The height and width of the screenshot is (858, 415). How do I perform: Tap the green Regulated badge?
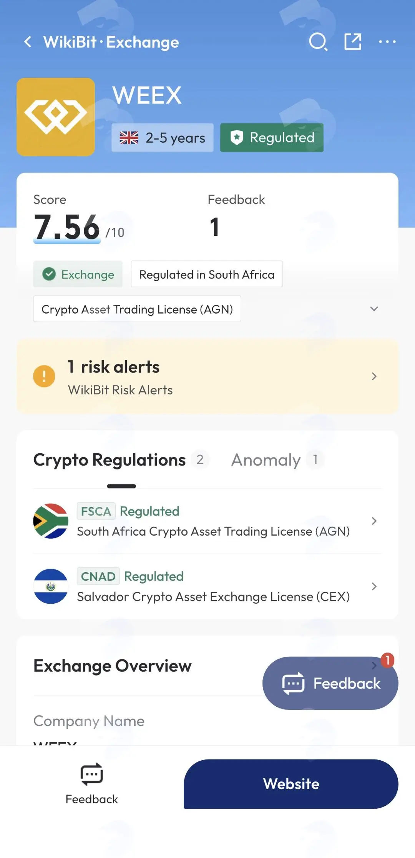(x=272, y=138)
